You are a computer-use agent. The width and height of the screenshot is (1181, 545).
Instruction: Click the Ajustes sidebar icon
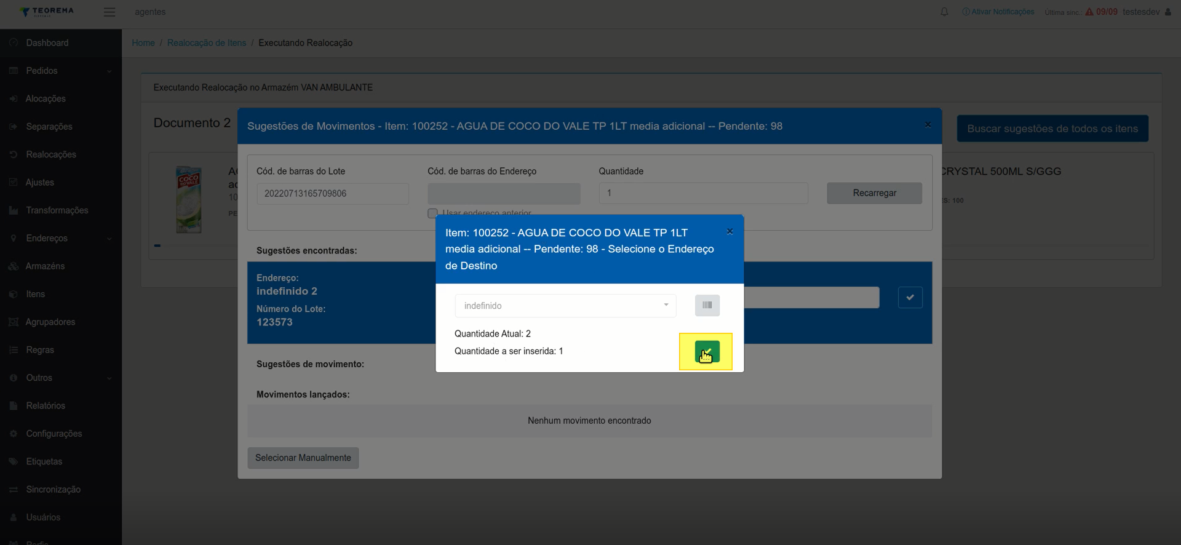click(x=14, y=182)
